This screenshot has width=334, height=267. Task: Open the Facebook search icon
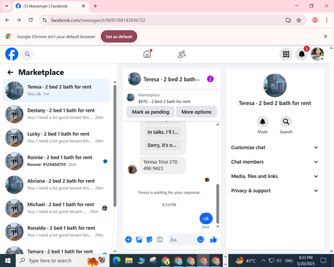click(x=27, y=54)
